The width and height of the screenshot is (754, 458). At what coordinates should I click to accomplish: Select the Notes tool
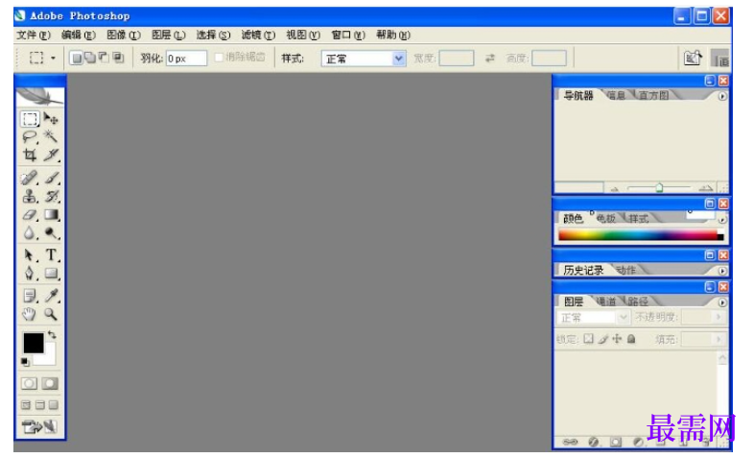30,296
